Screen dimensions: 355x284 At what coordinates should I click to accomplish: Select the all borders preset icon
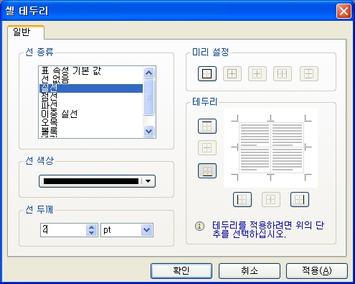click(232, 73)
